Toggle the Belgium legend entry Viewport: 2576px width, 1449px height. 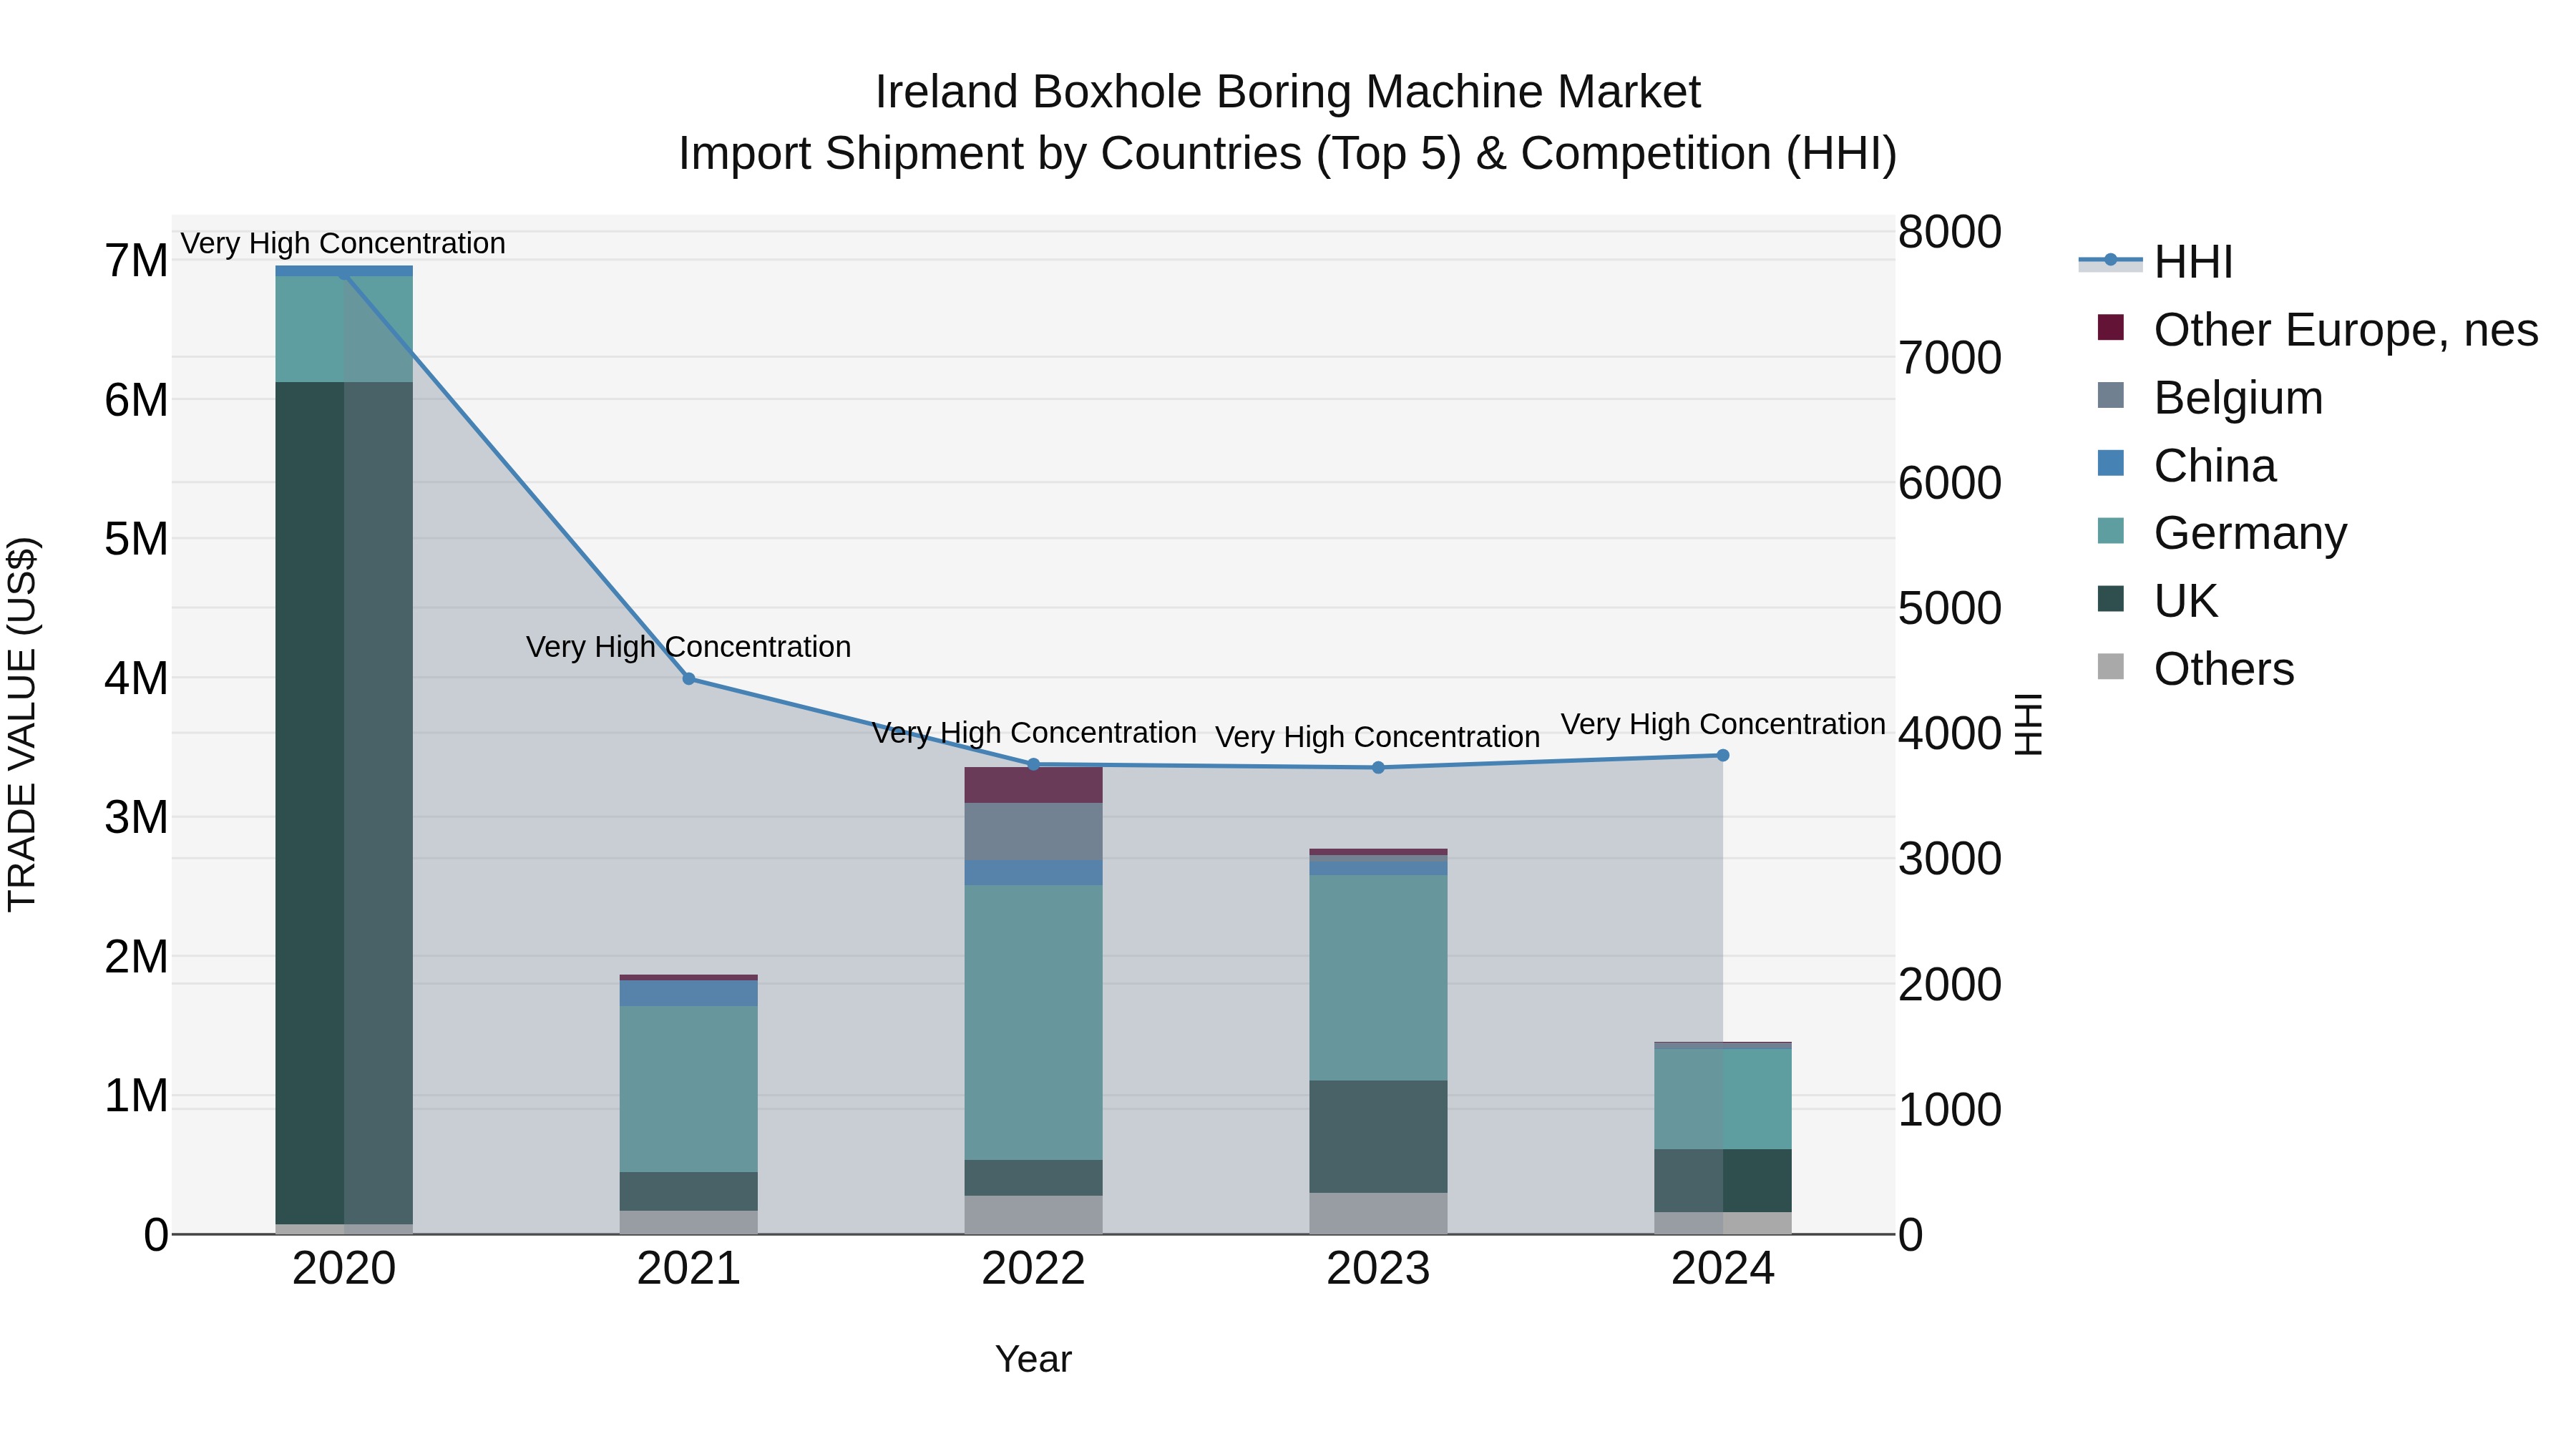pos(2210,398)
